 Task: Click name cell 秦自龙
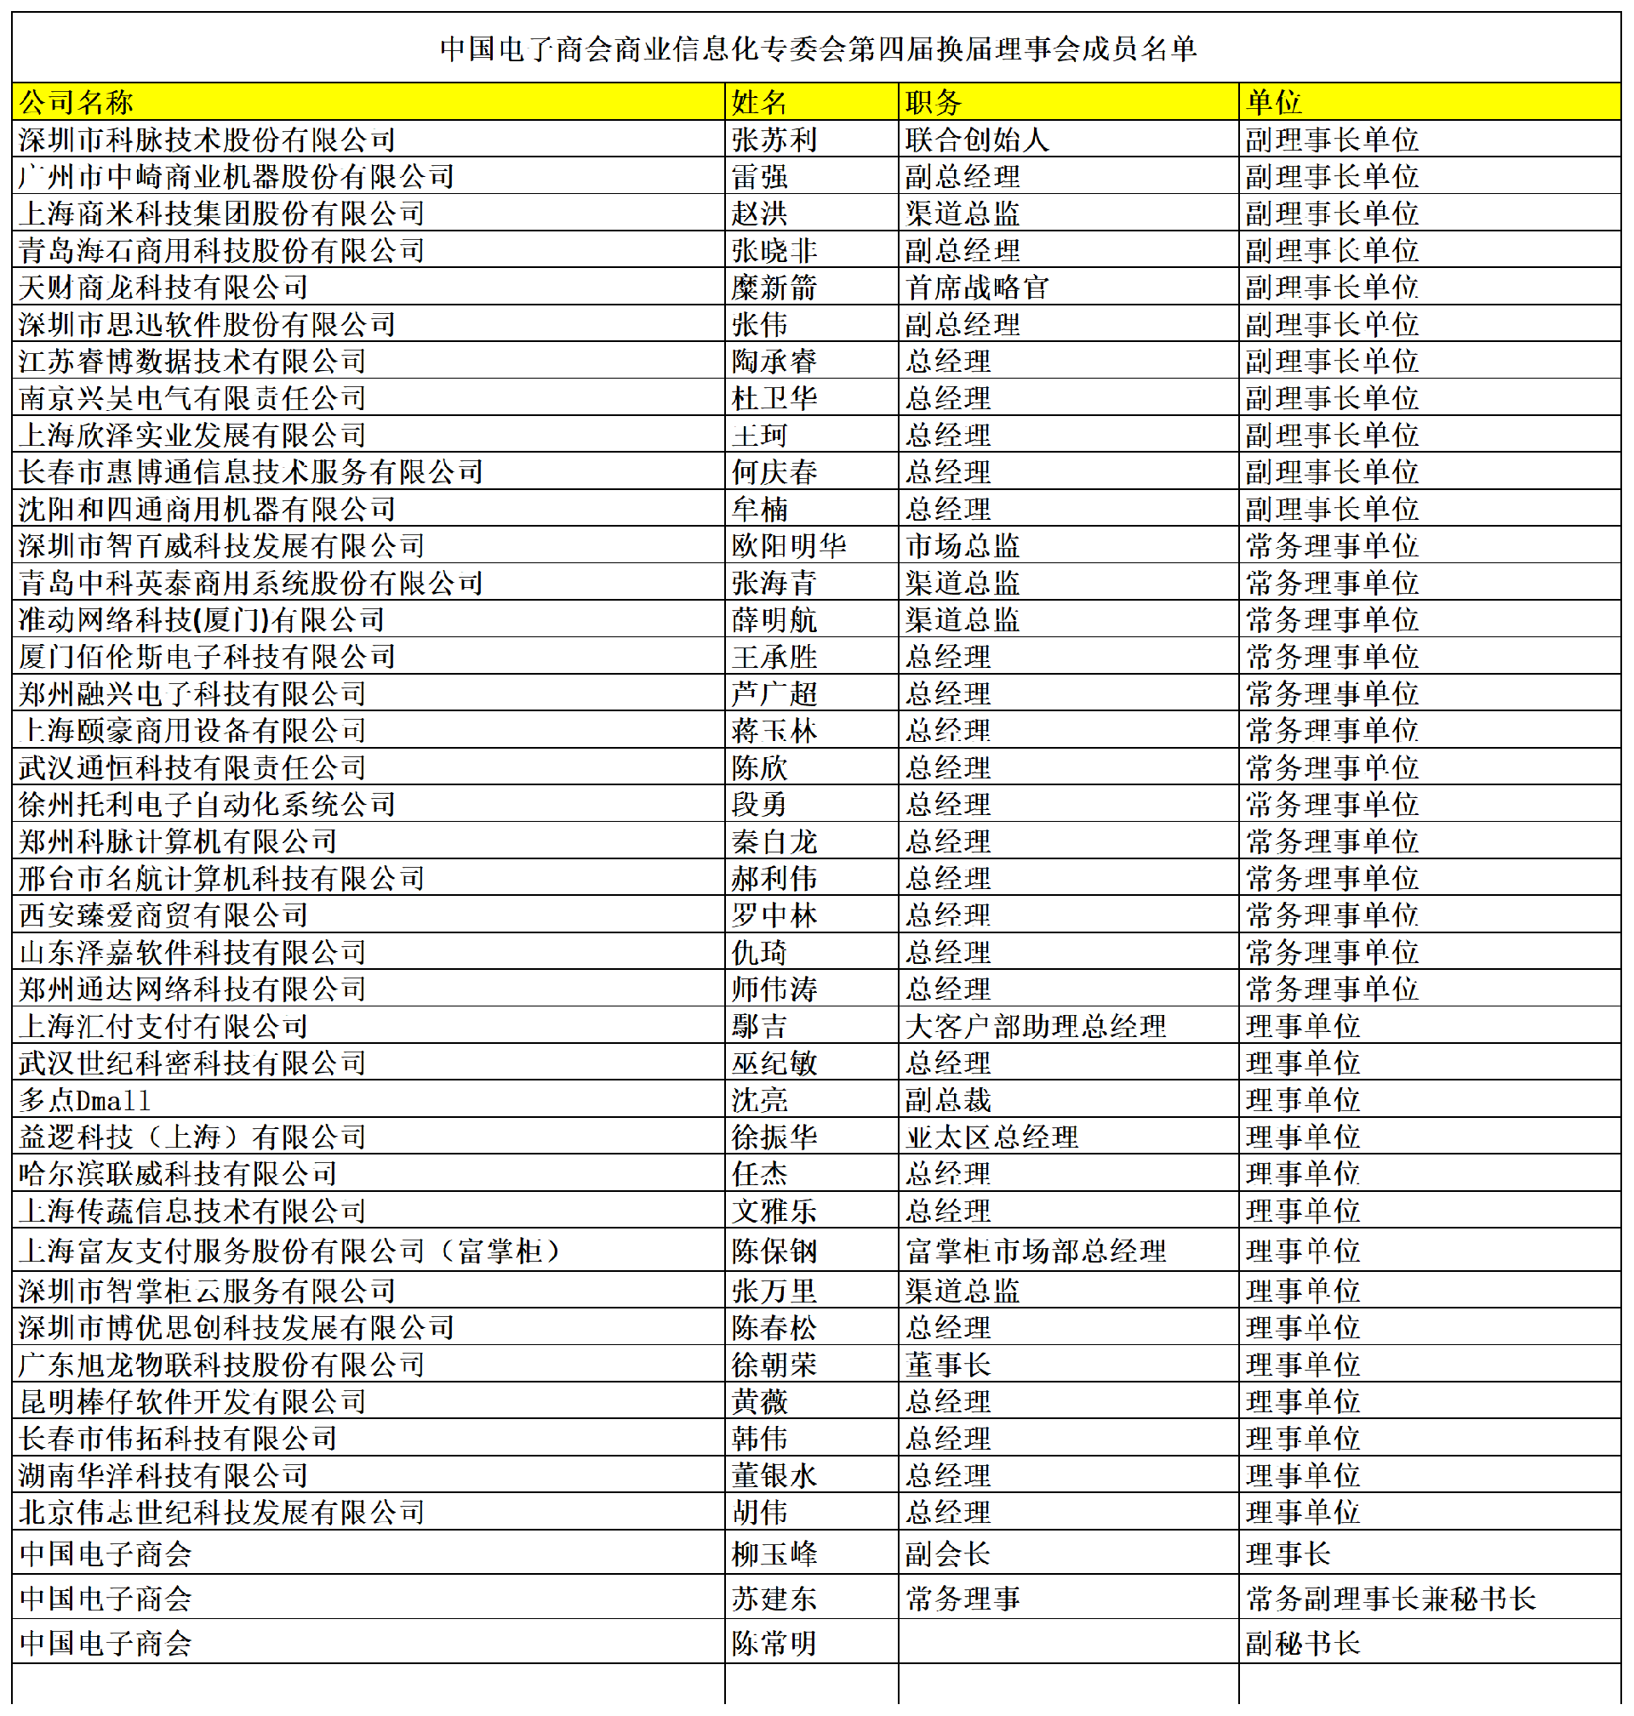pyautogui.click(x=812, y=842)
